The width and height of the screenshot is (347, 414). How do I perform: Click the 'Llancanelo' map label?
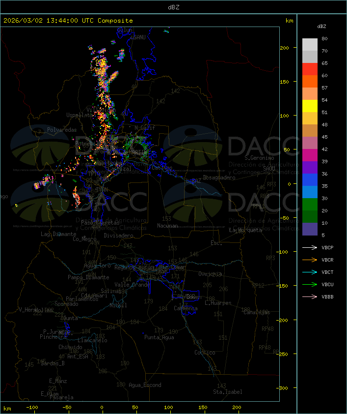92,340
